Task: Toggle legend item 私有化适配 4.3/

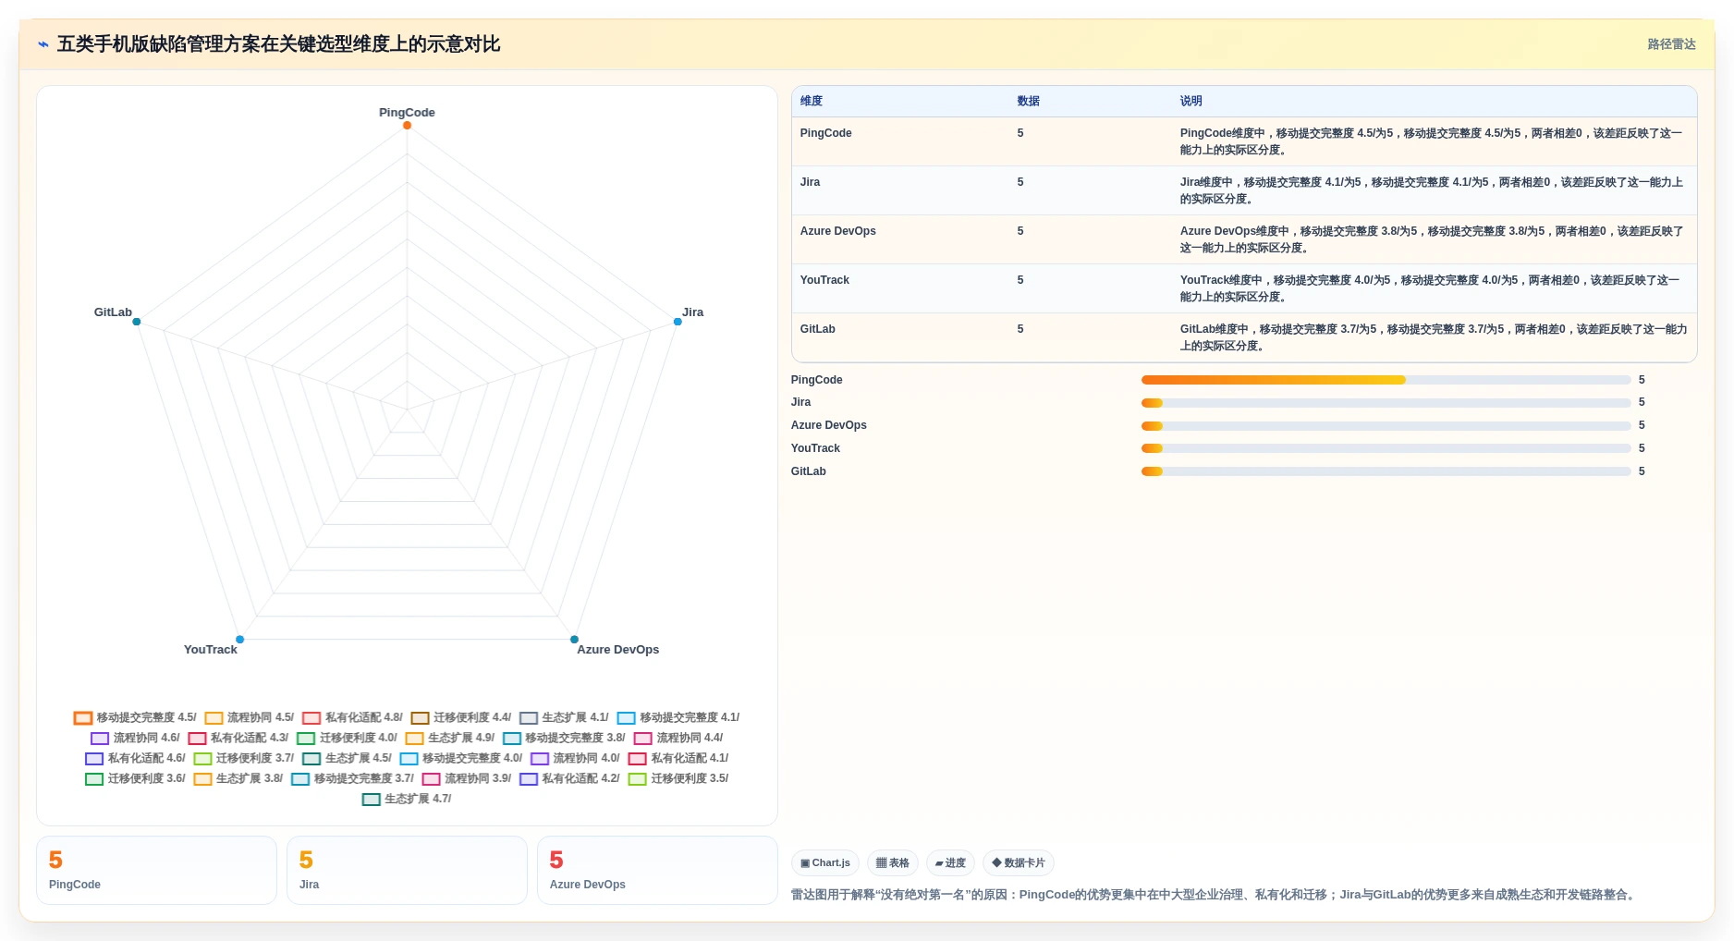Action: (x=238, y=739)
